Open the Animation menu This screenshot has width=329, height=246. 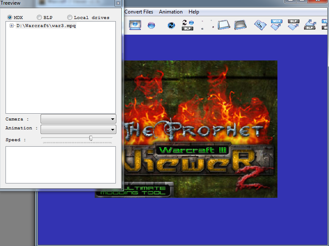click(171, 12)
